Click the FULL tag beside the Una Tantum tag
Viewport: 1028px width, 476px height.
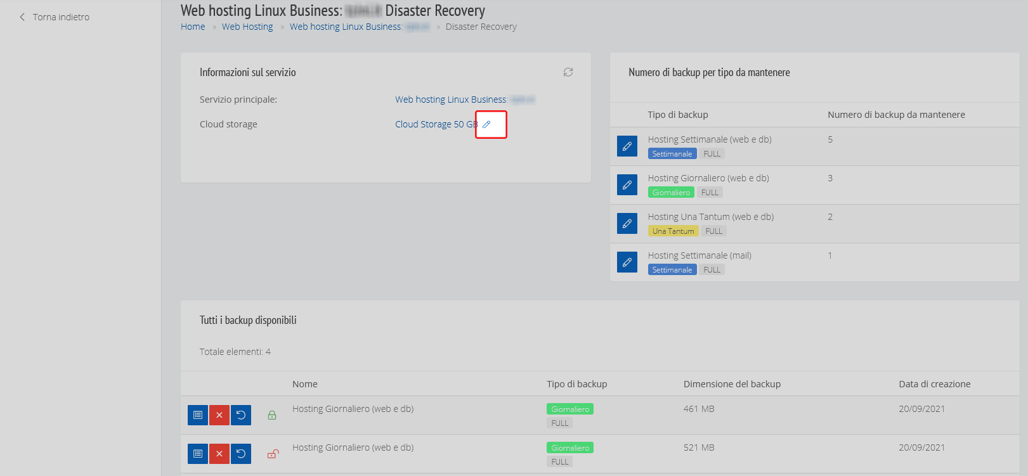click(x=714, y=231)
